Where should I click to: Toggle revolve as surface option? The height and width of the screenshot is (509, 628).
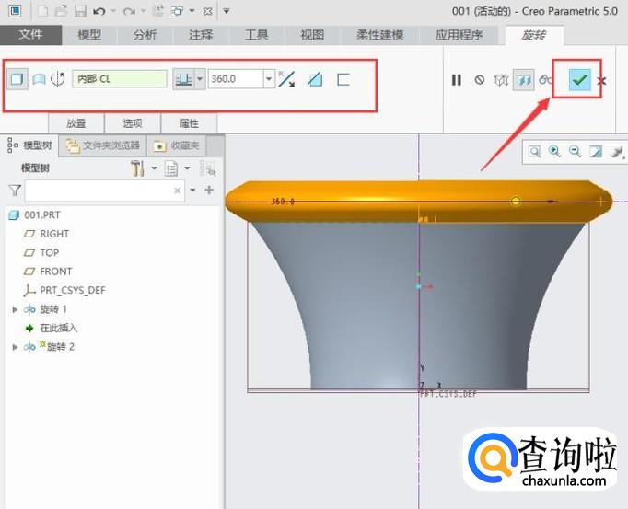tap(39, 80)
